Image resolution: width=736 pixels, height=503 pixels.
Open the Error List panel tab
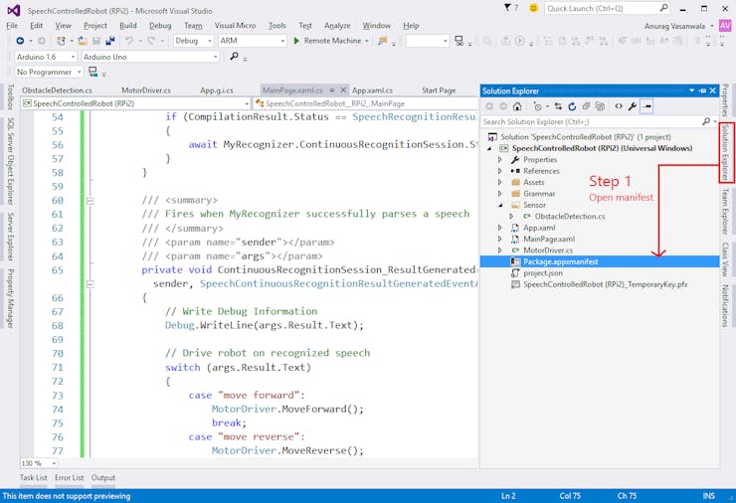(x=69, y=477)
